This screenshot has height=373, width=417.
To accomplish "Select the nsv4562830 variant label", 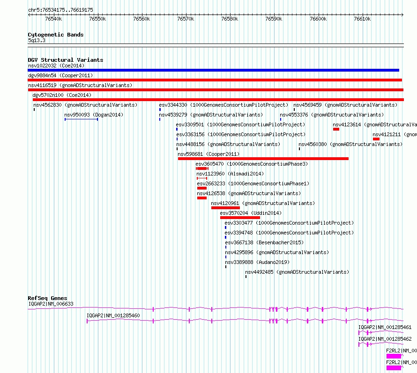I will pyautogui.click(x=85, y=105).
